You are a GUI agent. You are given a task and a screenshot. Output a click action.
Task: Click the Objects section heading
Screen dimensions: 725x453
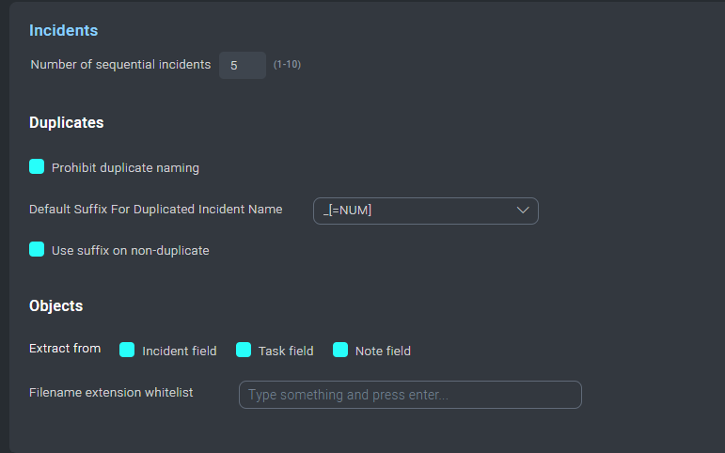click(x=55, y=306)
